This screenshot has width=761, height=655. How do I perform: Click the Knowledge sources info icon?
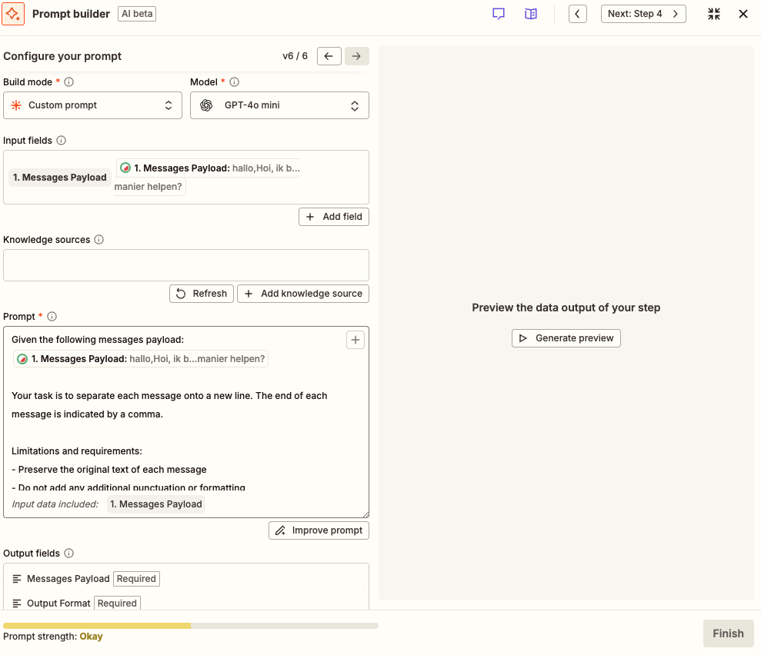(x=99, y=240)
